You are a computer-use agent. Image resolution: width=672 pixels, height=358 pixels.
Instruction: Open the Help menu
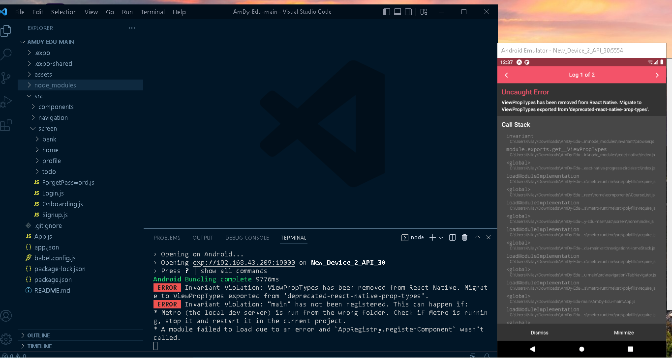coord(179,12)
